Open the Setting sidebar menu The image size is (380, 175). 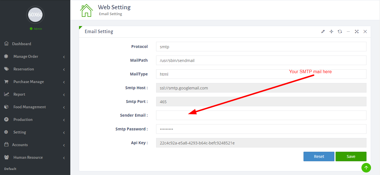pyautogui.click(x=19, y=132)
